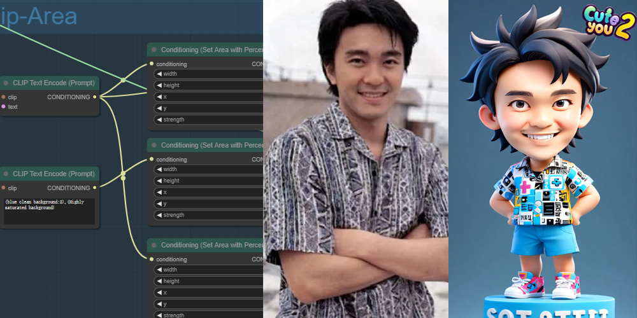Collapse the bottom Conditioning (Set Area) node
637x318 pixels.
click(x=154, y=245)
